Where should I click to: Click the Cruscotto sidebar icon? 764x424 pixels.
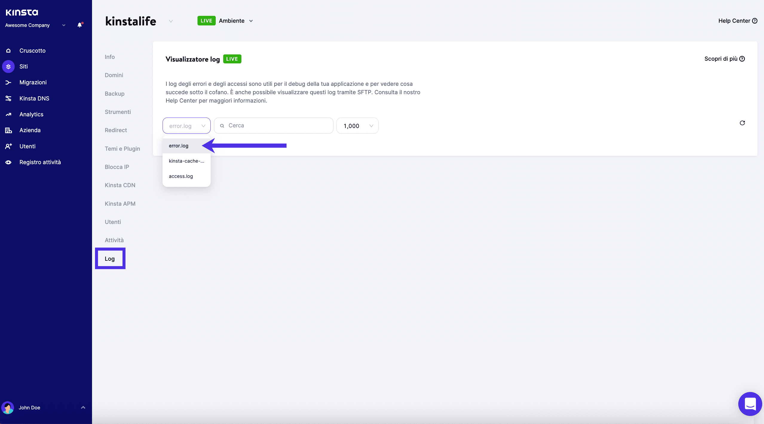tap(8, 50)
